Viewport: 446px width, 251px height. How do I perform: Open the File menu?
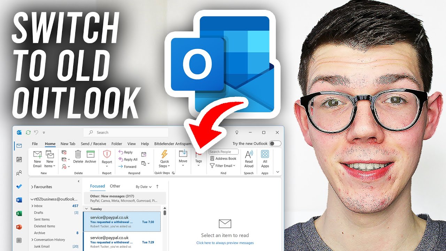[35, 144]
